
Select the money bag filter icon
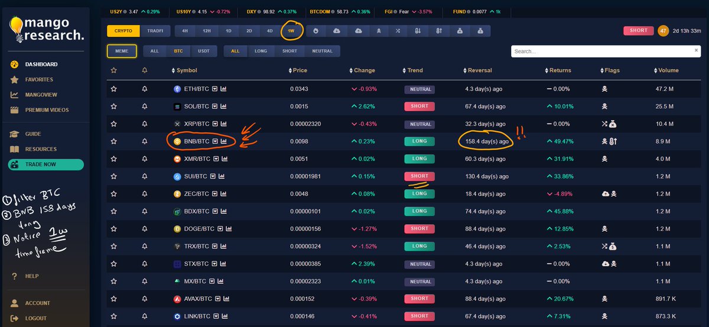pos(480,31)
